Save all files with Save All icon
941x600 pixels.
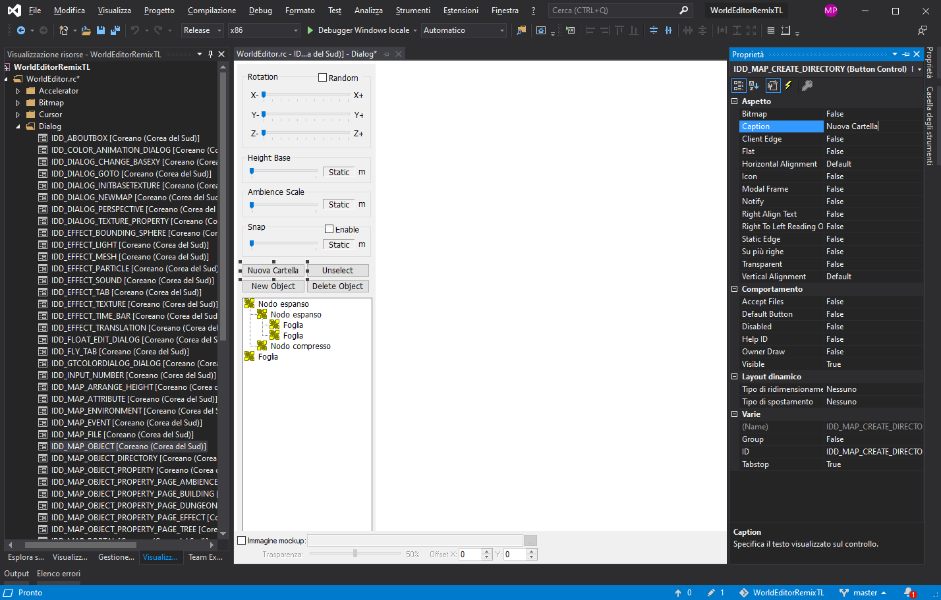click(x=116, y=30)
